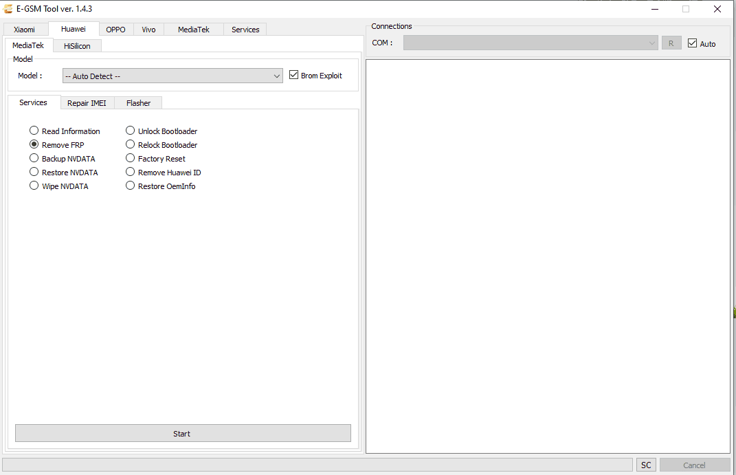Select the Remove FRP radio button
The image size is (736, 475).
(x=57, y=144)
